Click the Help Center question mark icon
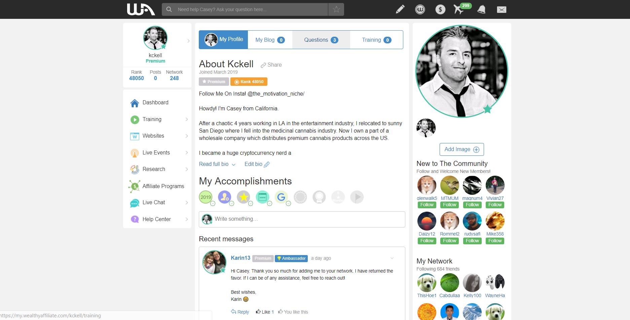The width and height of the screenshot is (630, 320). tap(135, 219)
